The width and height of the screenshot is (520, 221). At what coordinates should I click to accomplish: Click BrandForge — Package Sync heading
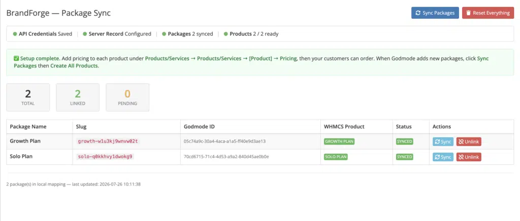(x=58, y=13)
